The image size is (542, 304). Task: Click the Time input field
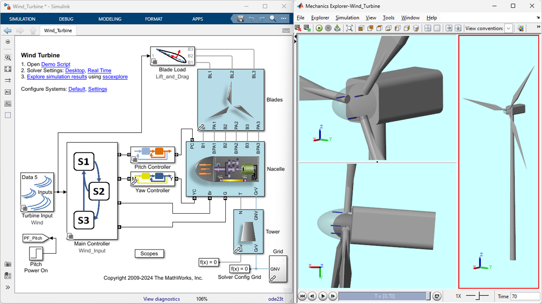click(x=525, y=296)
